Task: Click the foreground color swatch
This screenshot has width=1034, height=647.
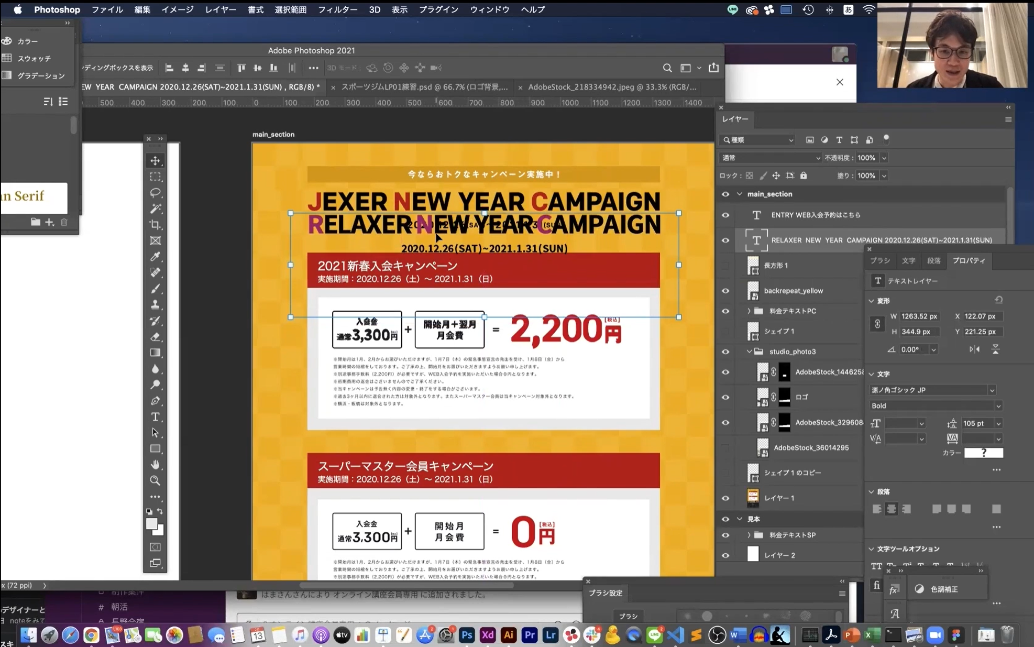Action: pos(152,524)
